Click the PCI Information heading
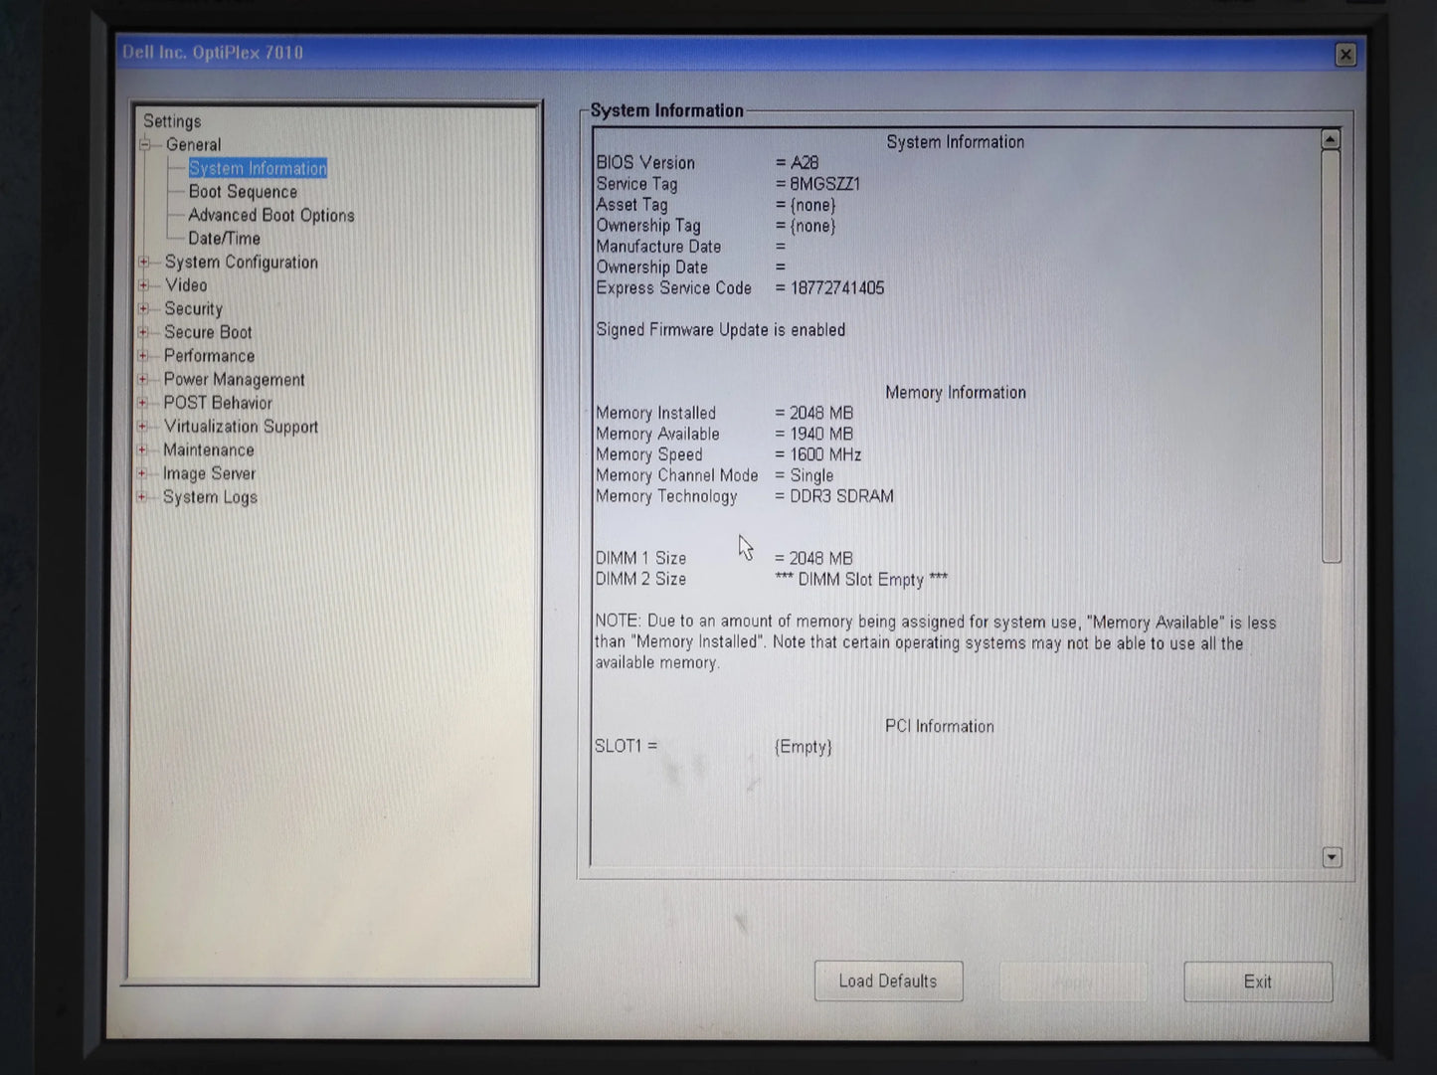Image resolution: width=1437 pixels, height=1075 pixels. (x=940, y=727)
